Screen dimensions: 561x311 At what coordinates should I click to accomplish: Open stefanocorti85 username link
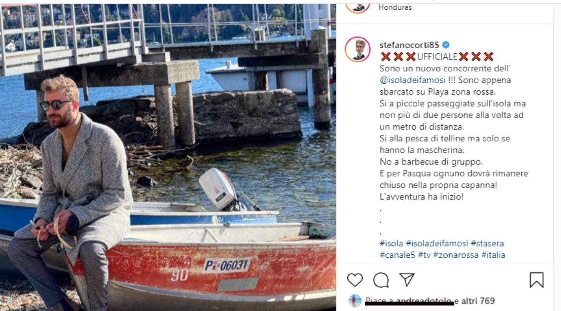pyautogui.click(x=409, y=45)
